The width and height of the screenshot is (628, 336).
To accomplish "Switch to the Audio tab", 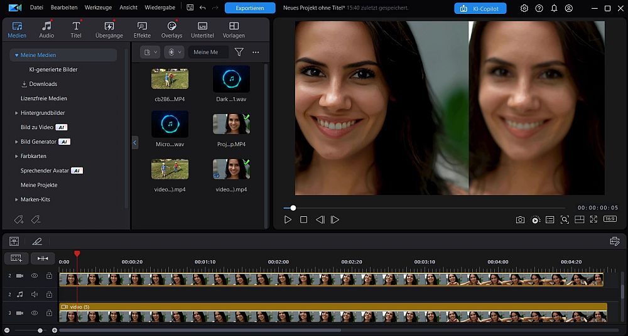I will [46, 30].
